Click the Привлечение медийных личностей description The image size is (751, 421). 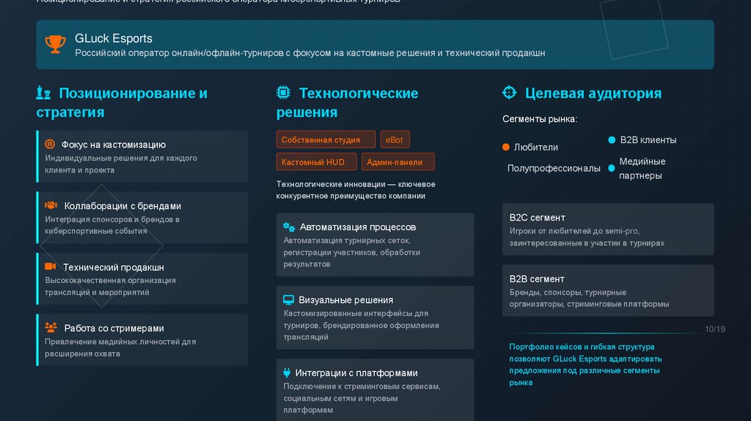coord(120,348)
